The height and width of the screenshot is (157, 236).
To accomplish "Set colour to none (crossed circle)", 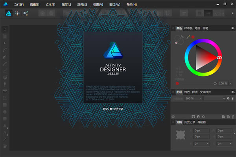I will 176,43.
